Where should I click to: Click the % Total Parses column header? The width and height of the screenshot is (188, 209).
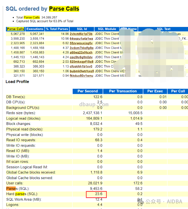[x=57, y=29]
